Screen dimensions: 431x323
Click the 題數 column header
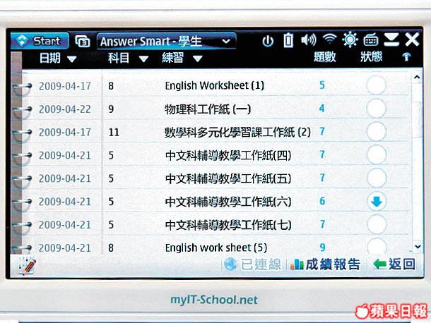pyautogui.click(x=325, y=57)
